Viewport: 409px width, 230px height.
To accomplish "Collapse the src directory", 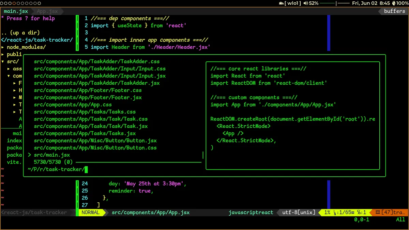I will (13, 61).
